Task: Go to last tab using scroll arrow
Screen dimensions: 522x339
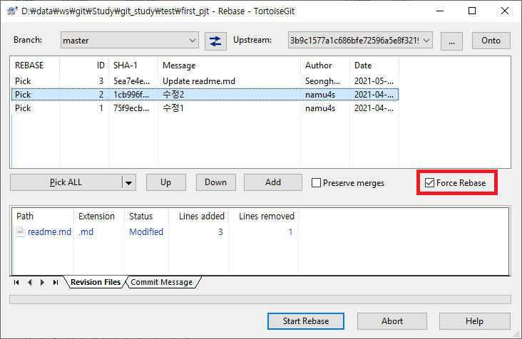Action: click(56, 283)
